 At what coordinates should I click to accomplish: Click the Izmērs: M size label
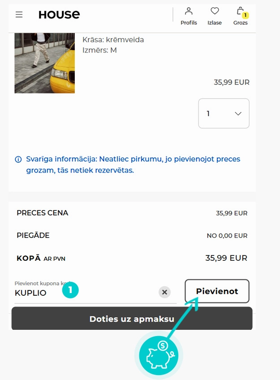[99, 50]
